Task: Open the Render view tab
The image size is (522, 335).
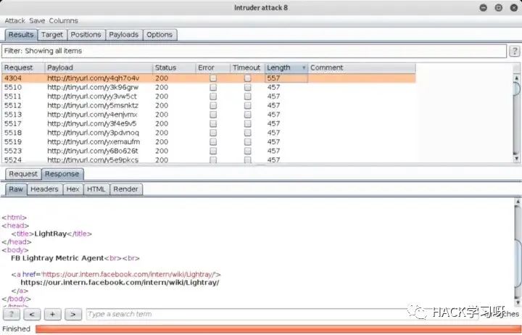Action: pos(125,189)
